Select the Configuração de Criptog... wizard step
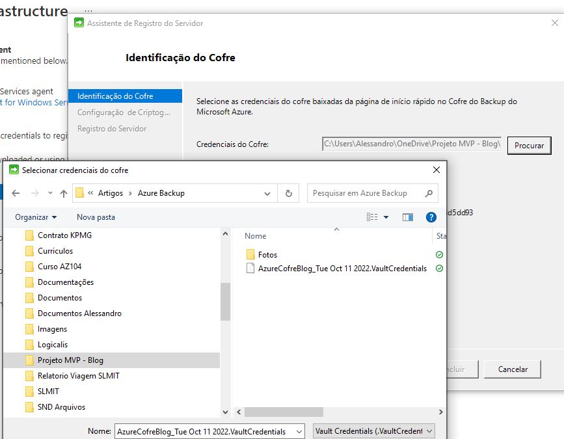Viewport: 564px width, 439px height. 124,113
